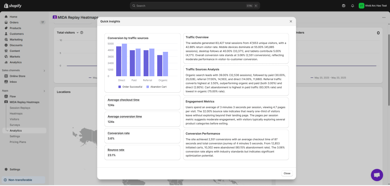Click the Referral Abandon Cart bar
Screen dimensions: 390x186
152,63
